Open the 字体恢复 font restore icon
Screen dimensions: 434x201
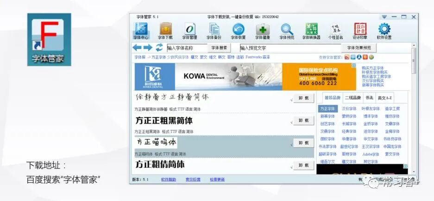click(239, 31)
